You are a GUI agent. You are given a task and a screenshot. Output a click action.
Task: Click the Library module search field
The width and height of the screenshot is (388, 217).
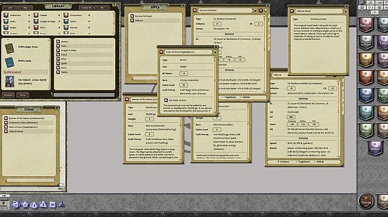[84, 95]
